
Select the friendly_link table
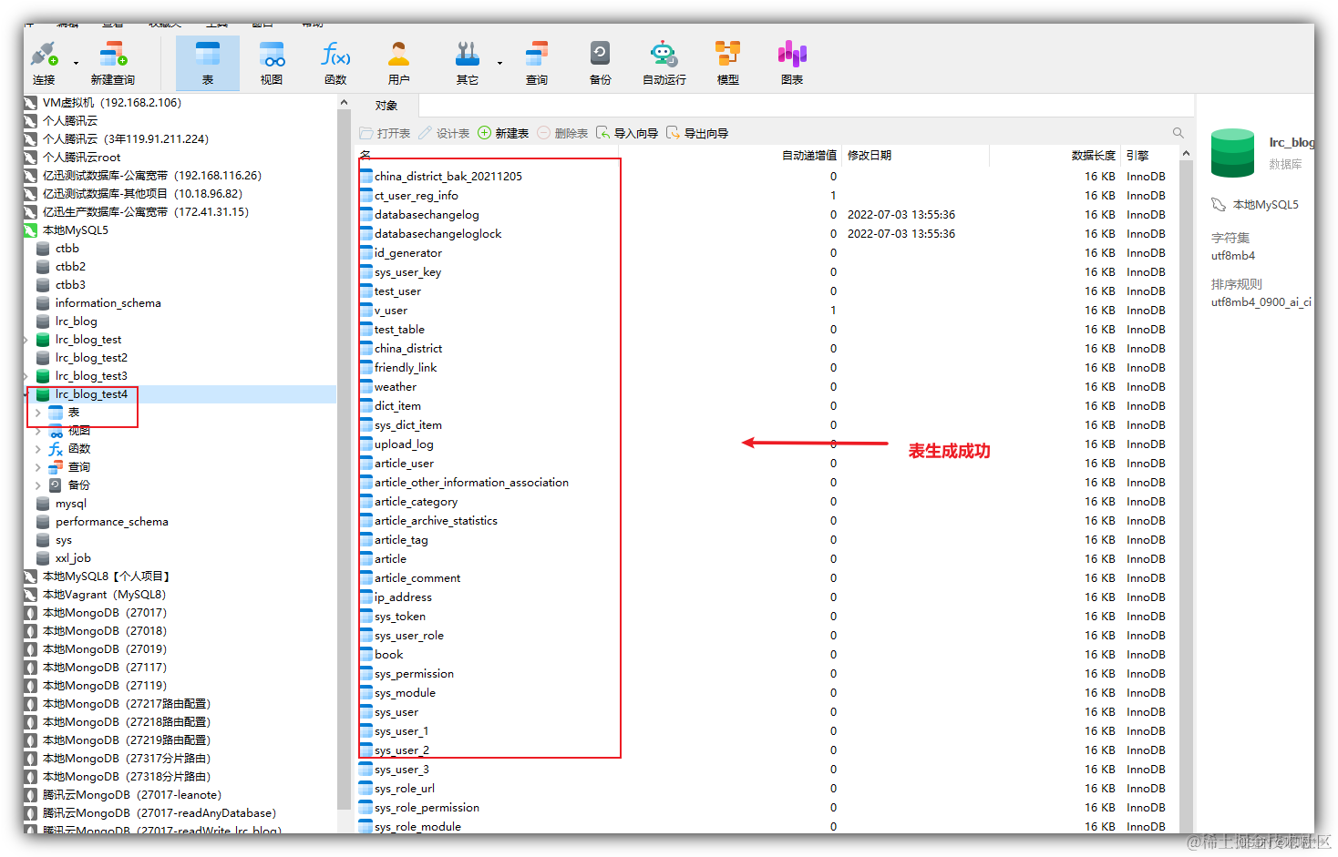(406, 368)
